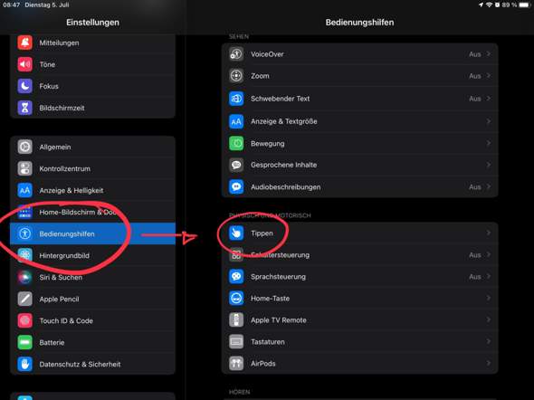Tap the Zoom icon in Bedienungshilfen
Screen dimensions: 534x400
click(x=236, y=76)
